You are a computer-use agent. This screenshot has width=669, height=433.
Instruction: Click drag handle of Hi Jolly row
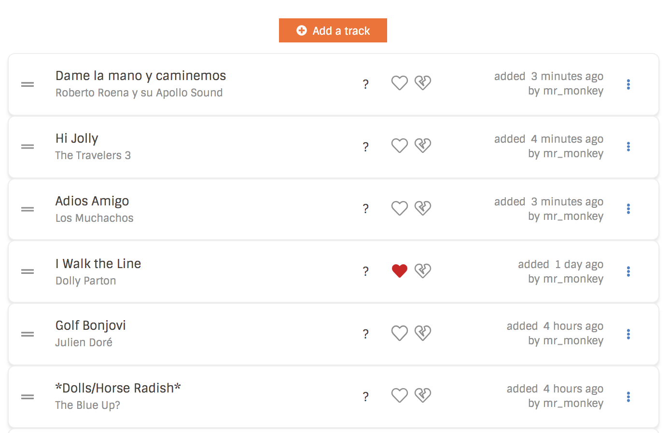[28, 147]
